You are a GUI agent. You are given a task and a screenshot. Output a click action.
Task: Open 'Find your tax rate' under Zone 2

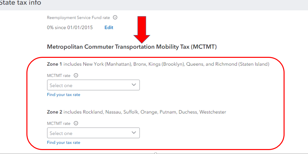tap(64, 143)
